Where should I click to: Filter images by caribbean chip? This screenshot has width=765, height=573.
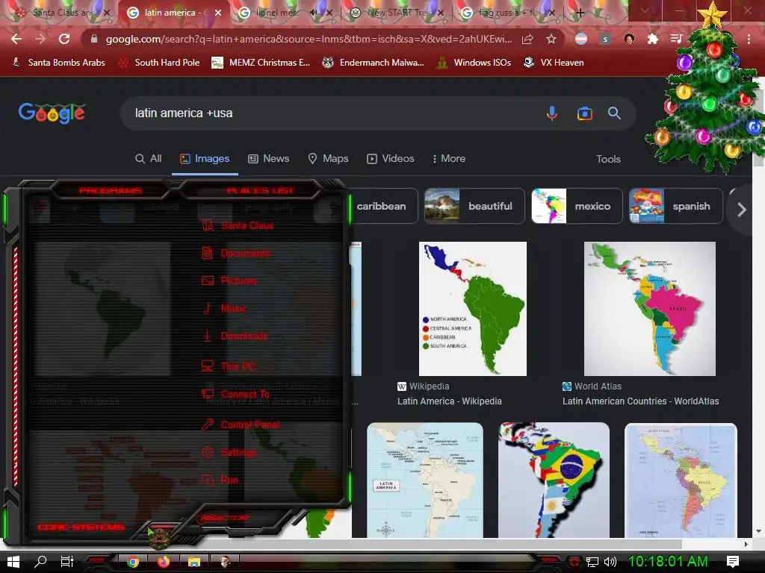[x=383, y=206]
